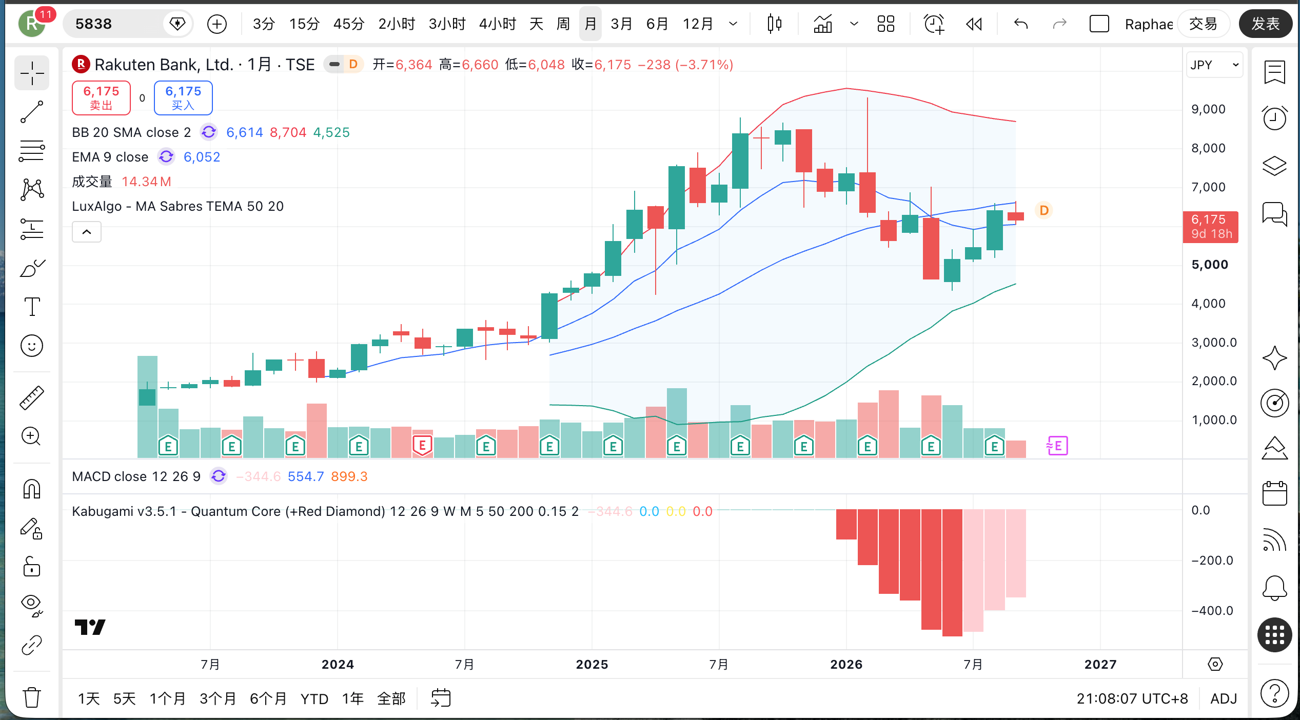The height and width of the screenshot is (720, 1300).
Task: Switch to the 3分 timeframe
Action: pyautogui.click(x=264, y=24)
